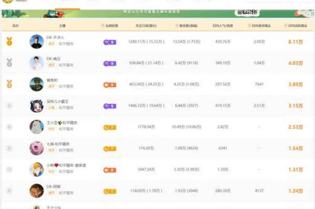Image resolution: width=315 pixels, height=209 pixels.
Task: Click value 13.04万 (1.75万)
Action: coord(187,41)
